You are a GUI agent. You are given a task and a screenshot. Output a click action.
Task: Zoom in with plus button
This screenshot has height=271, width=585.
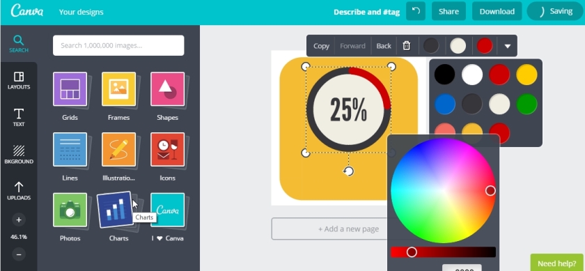click(19, 219)
